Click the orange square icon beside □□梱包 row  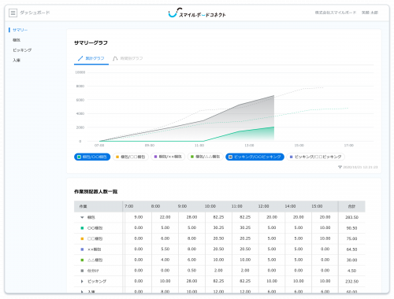(x=82, y=238)
